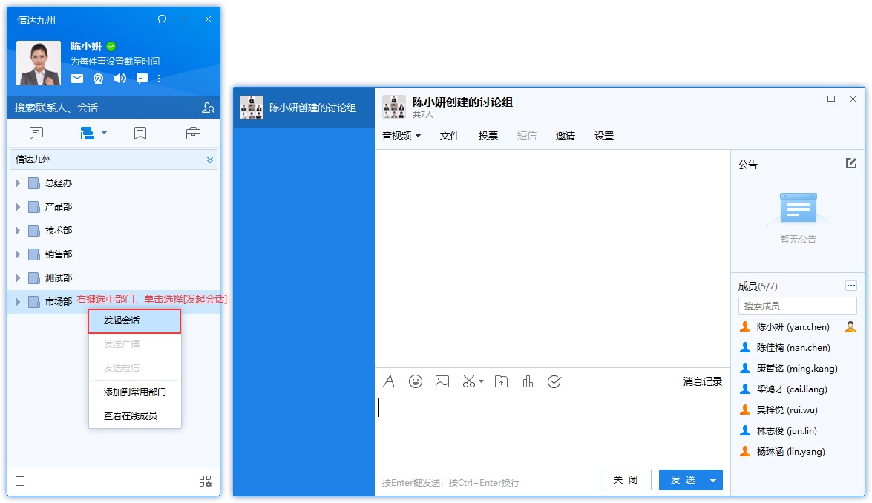Open the emoji picker in chat input
Screen dimensions: 872x503
tap(416, 381)
